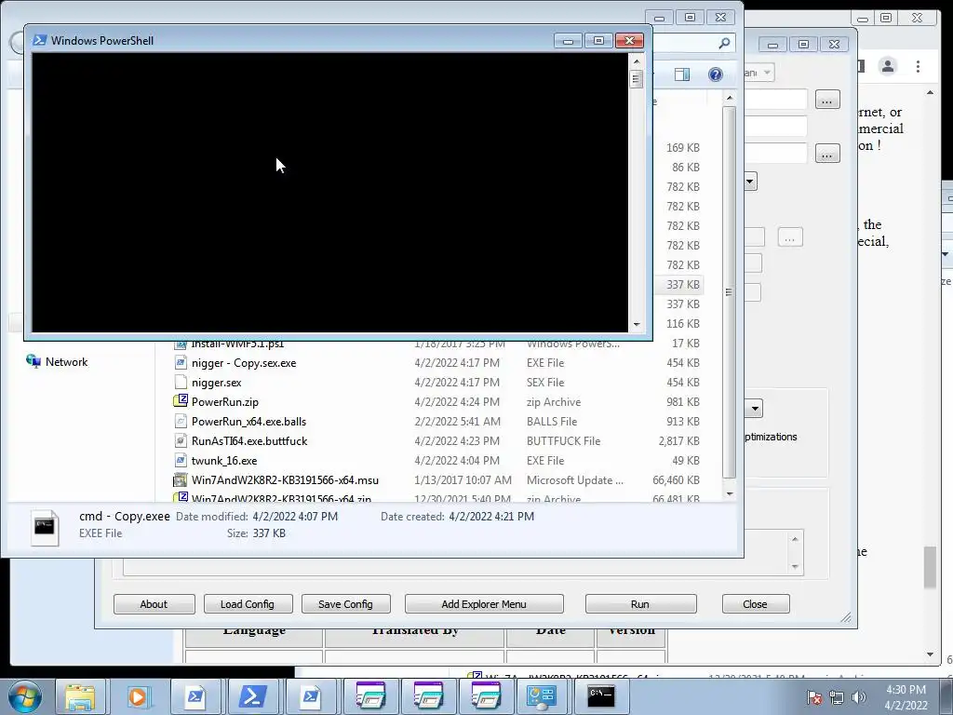This screenshot has width=953, height=715.
Task: Open the Control Panel taskbar icon
Action: tap(542, 697)
